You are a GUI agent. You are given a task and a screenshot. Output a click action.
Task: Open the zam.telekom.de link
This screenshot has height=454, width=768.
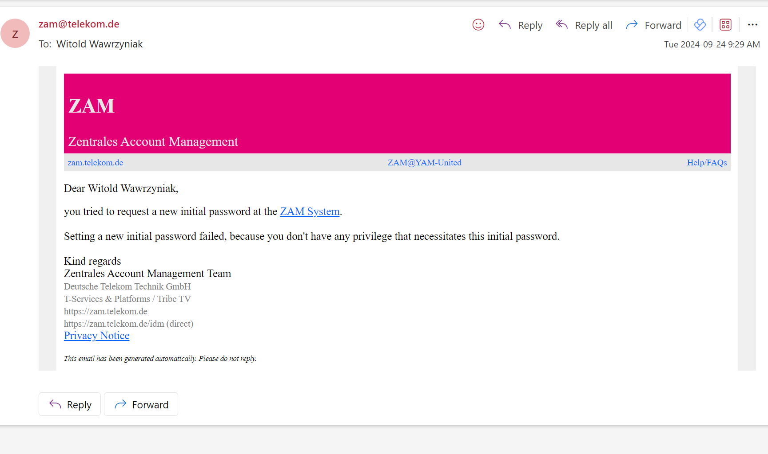95,163
